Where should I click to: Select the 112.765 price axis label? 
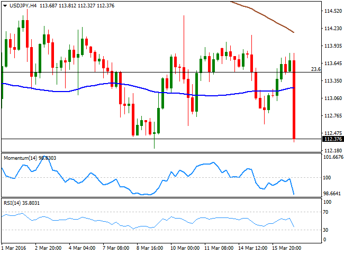[x=333, y=116]
